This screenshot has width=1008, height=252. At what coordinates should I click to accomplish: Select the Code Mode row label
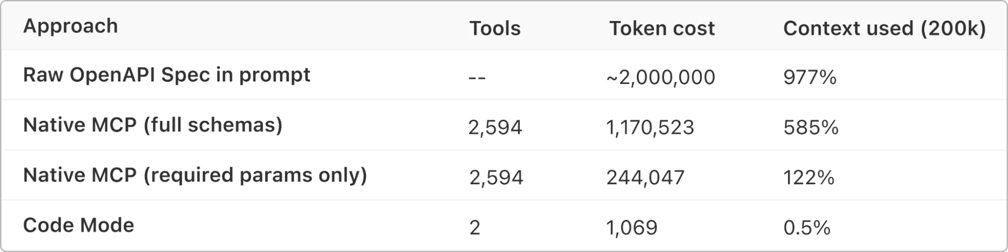click(79, 225)
